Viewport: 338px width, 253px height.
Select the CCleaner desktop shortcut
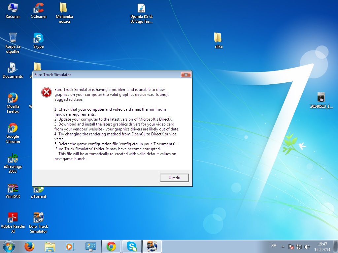click(39, 11)
